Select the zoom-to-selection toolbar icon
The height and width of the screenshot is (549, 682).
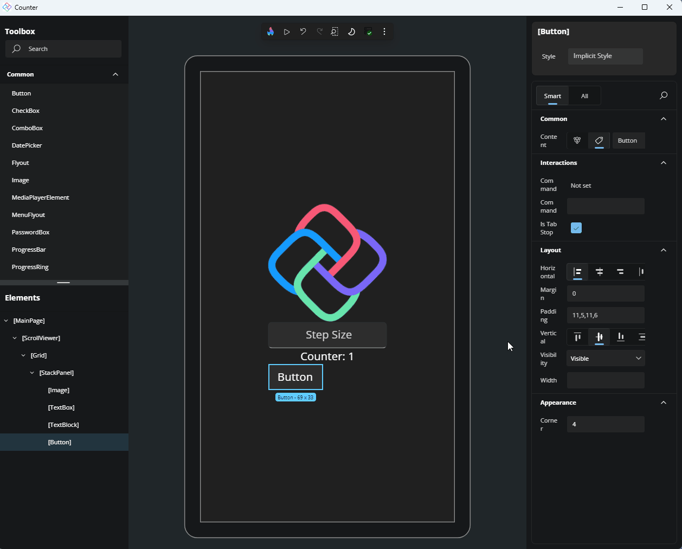coord(334,31)
